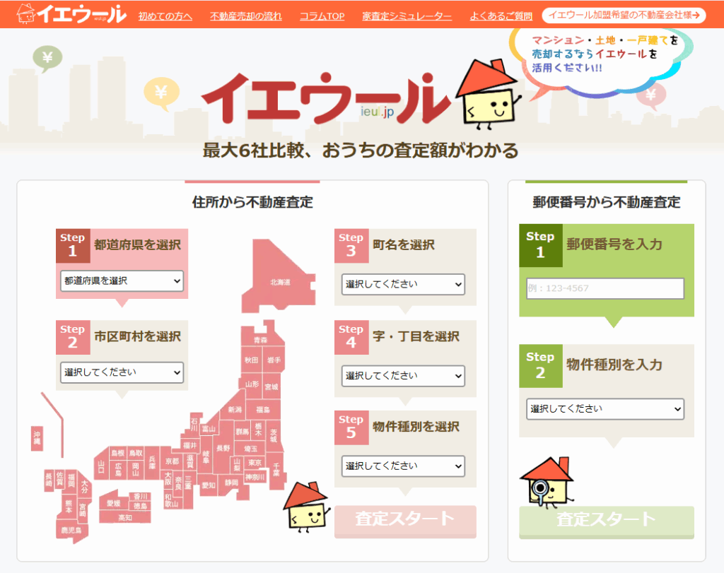This screenshot has height=573, width=724.
Task: Select 群馬 on the map
Action: pos(243,432)
